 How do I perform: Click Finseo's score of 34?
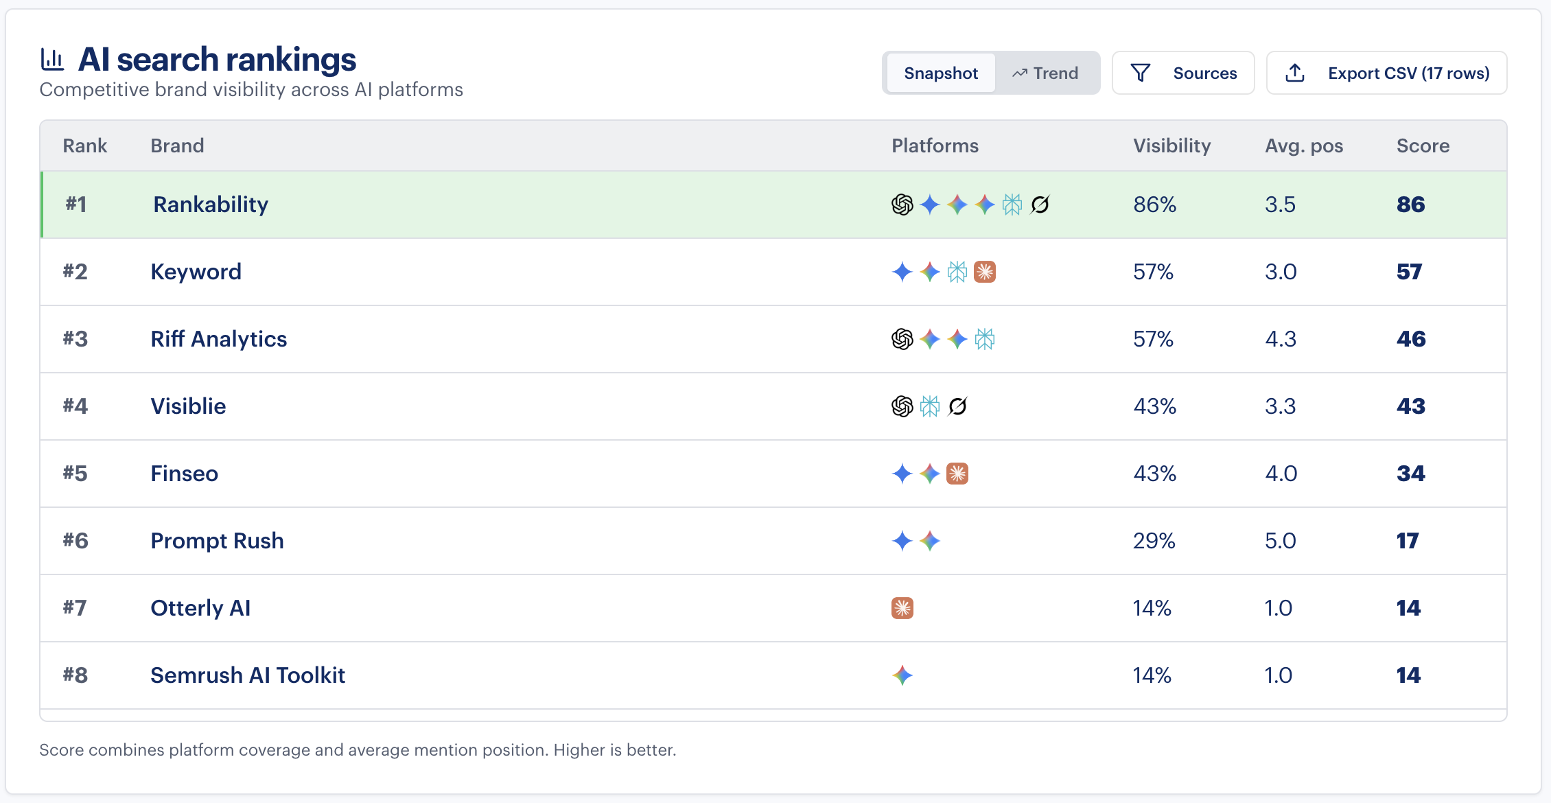[x=1411, y=474]
